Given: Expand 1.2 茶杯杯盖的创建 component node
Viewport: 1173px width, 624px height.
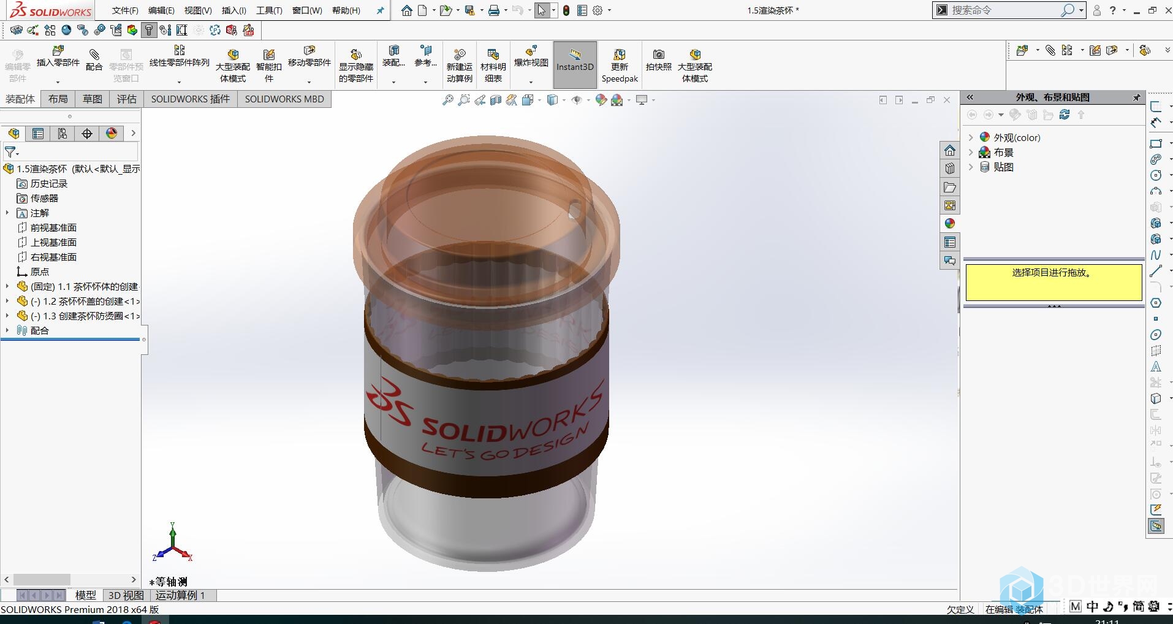Looking at the screenshot, I should pyautogui.click(x=7, y=301).
